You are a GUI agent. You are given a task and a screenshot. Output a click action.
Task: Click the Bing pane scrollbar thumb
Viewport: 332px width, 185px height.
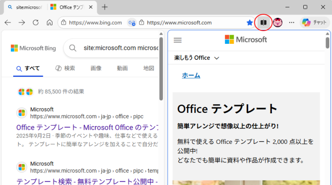pyautogui.click(x=161, y=69)
